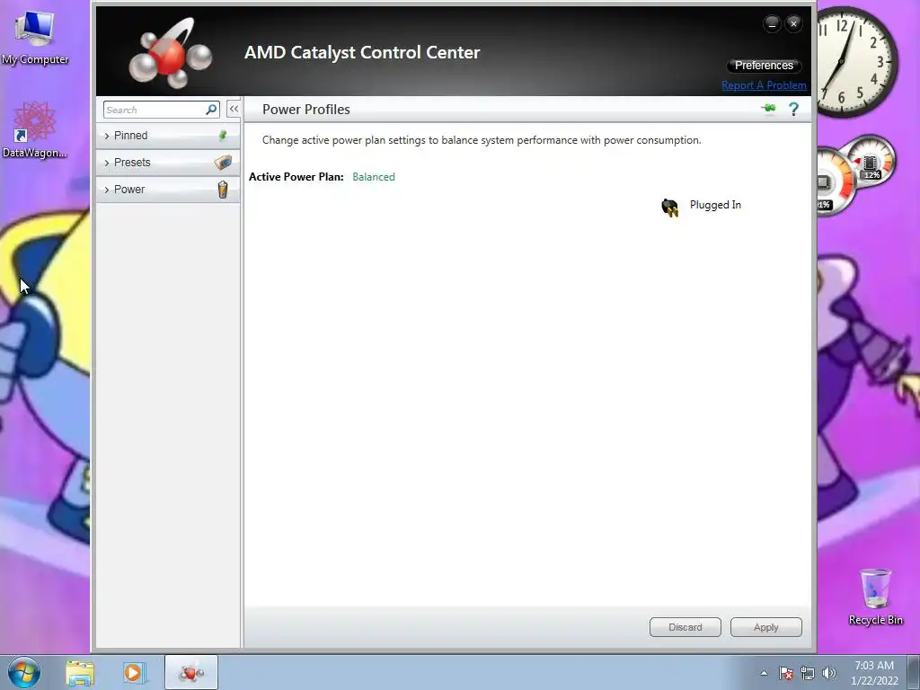Expand the Presets section
Viewport: 920px width, 690px height.
coord(168,163)
